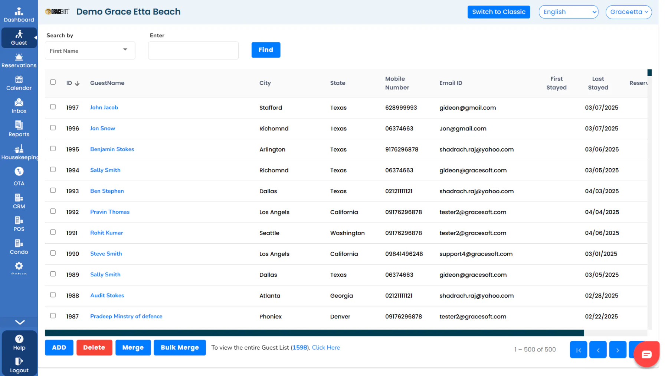Check the box for guest 1996
The width and height of the screenshot is (668, 376).
53,127
